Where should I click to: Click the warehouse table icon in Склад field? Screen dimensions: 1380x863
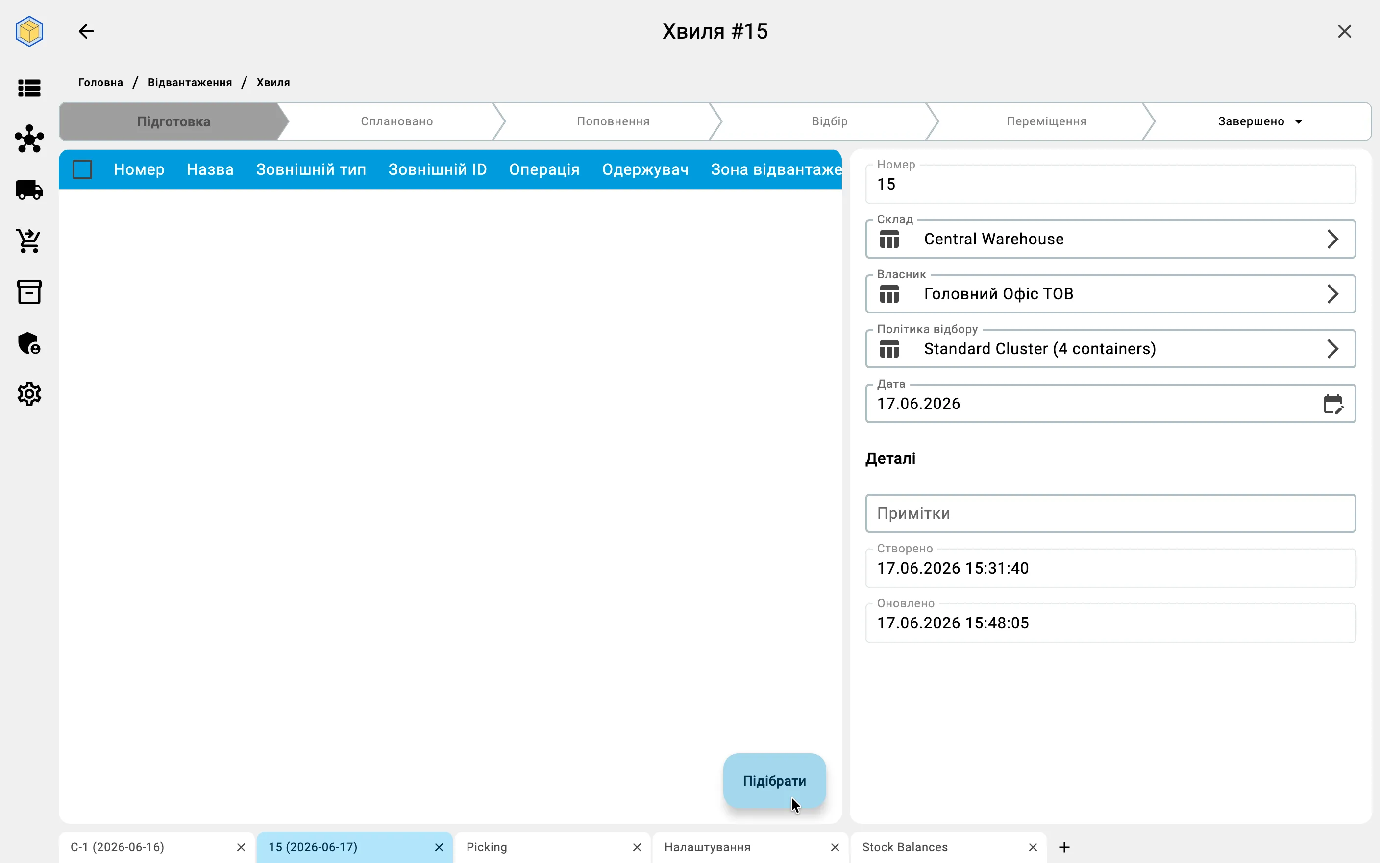click(889, 239)
